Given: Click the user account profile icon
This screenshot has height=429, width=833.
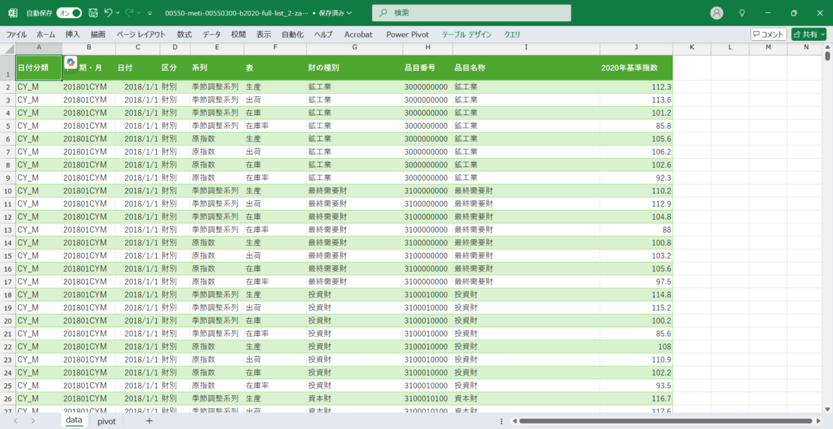Looking at the screenshot, I should [x=717, y=13].
